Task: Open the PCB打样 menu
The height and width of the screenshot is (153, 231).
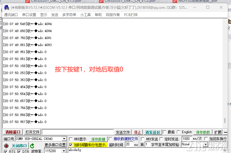Action: point(131,15)
